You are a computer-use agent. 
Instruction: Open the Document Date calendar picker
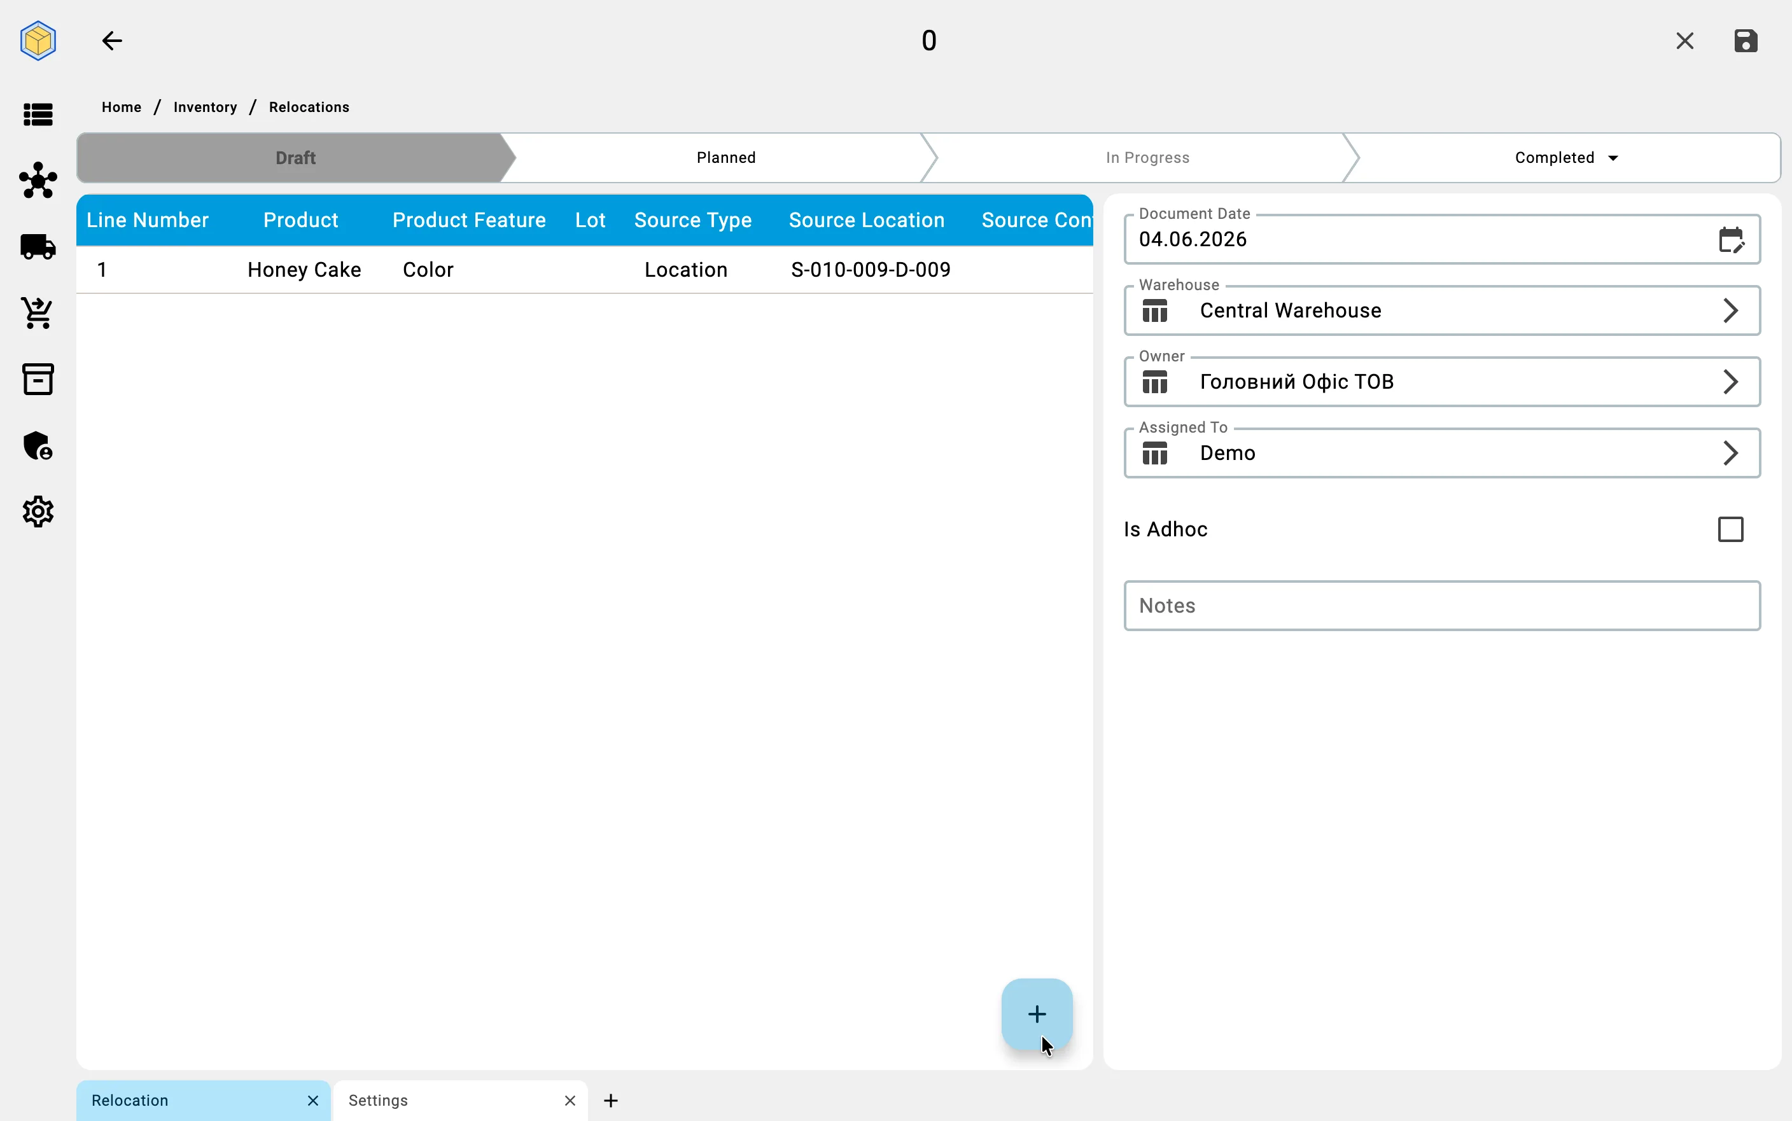pyautogui.click(x=1730, y=239)
